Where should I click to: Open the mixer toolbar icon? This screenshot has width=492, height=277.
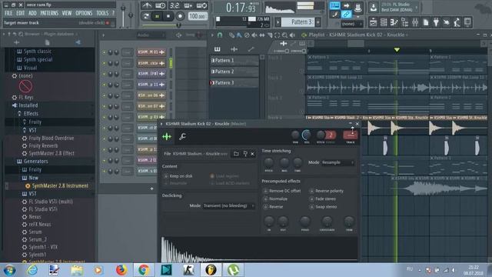[415, 22]
